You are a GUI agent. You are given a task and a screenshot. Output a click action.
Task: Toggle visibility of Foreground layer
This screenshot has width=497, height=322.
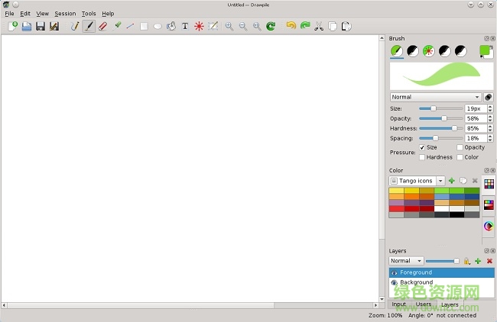(x=395, y=272)
